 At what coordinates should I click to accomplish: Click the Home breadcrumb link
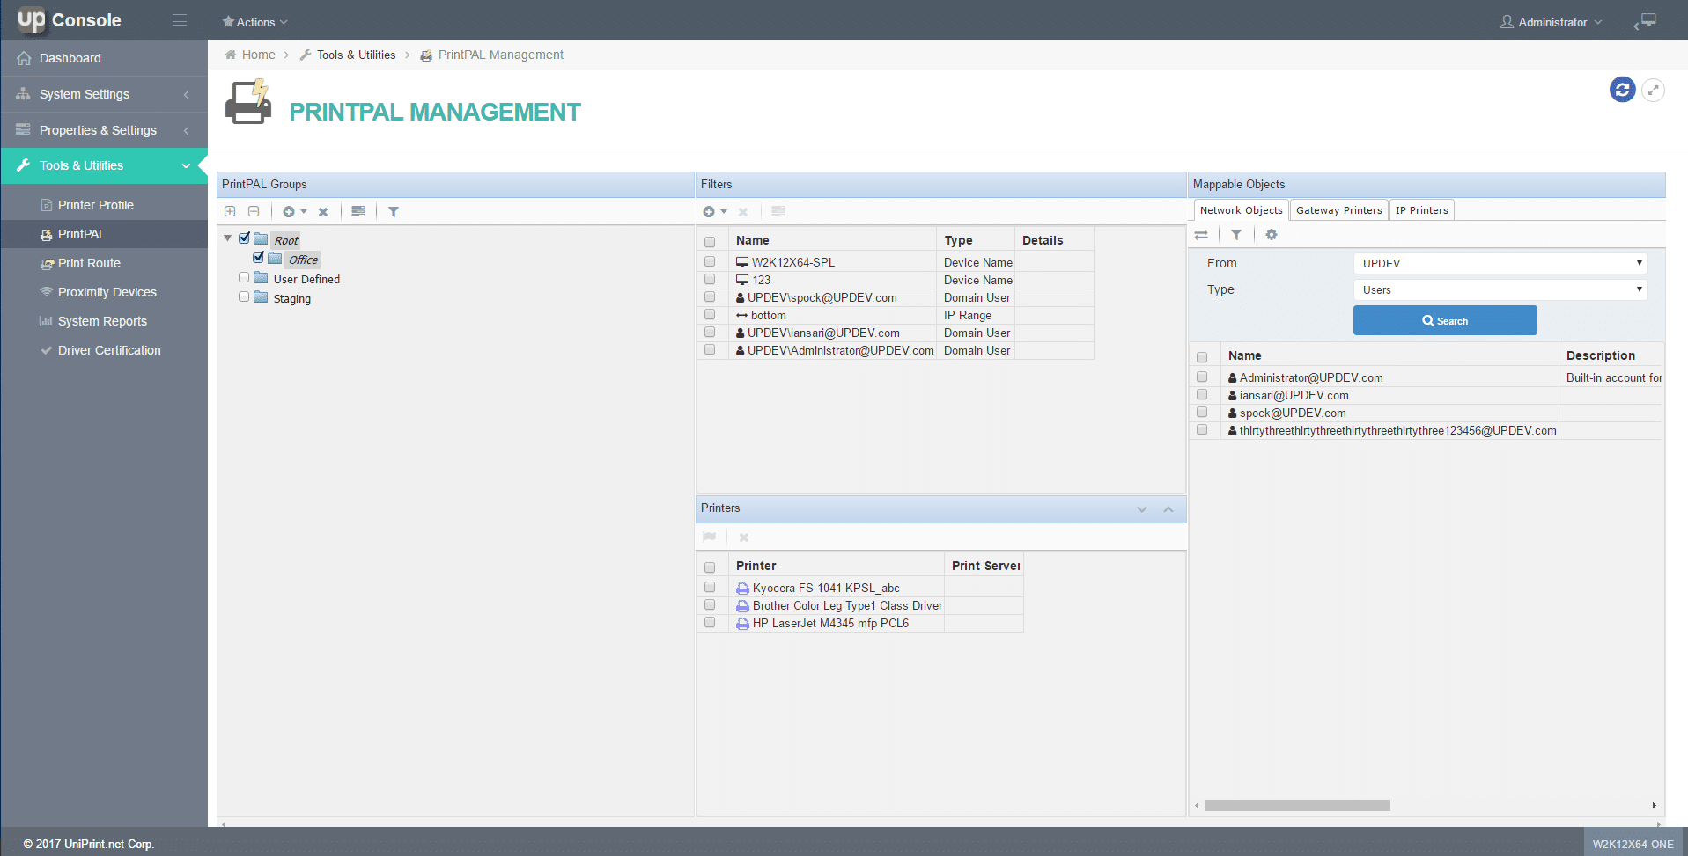pyautogui.click(x=259, y=55)
